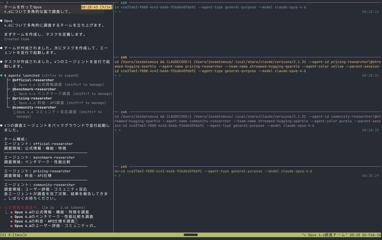Click the task text Opus 4.6のベンチマーク・性能比較を調査
The height and width of the screenshot is (240, 382).
[54, 216]
